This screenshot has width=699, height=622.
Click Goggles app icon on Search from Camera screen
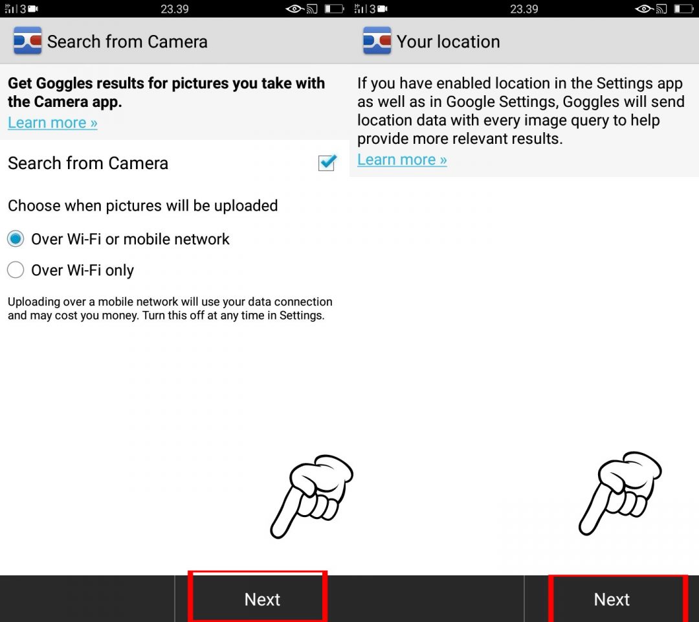[x=28, y=41]
